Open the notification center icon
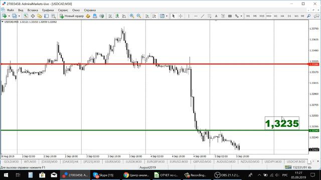This screenshot has height=180, width=321. click(x=312, y=175)
